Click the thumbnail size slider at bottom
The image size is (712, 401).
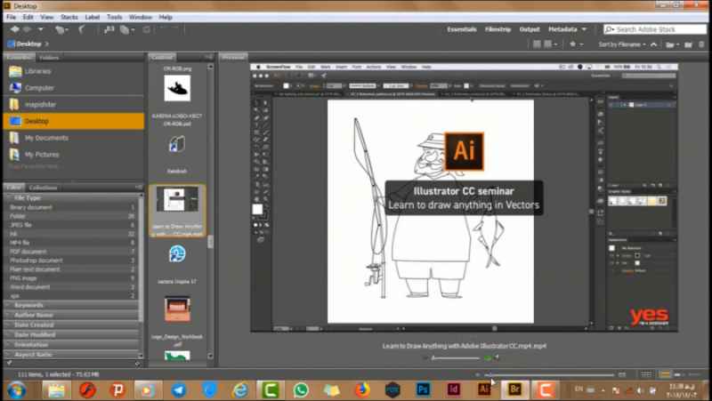(549, 374)
